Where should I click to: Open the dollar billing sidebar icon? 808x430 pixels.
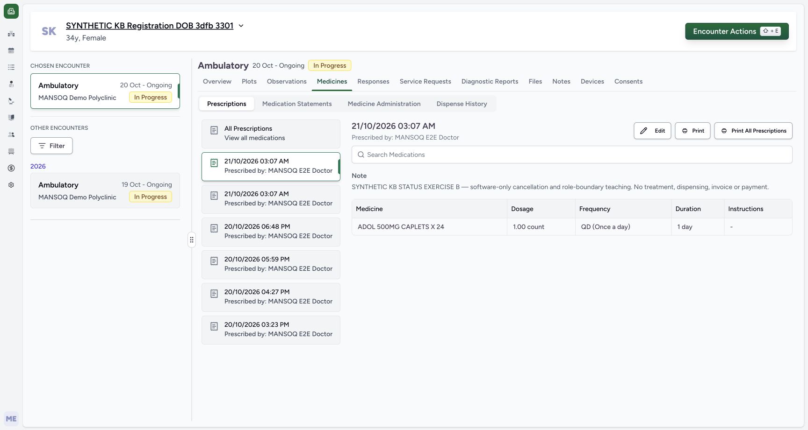11,168
